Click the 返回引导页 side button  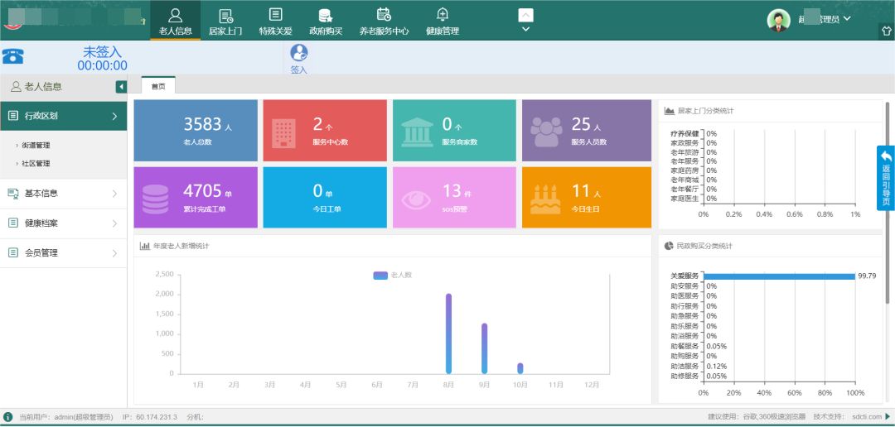(885, 178)
